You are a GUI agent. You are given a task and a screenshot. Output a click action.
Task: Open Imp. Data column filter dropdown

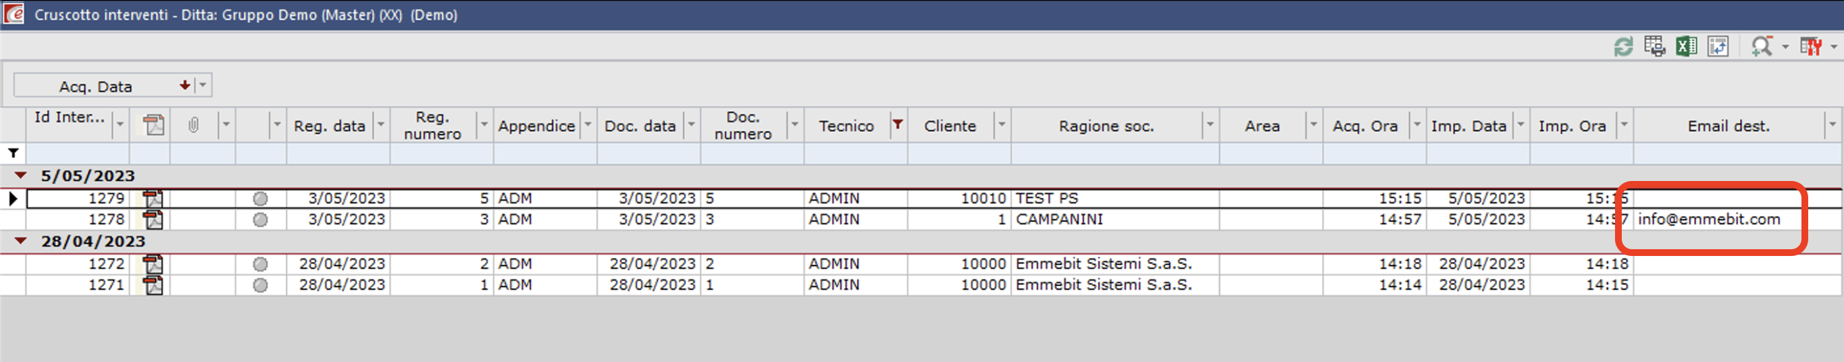tap(1520, 125)
